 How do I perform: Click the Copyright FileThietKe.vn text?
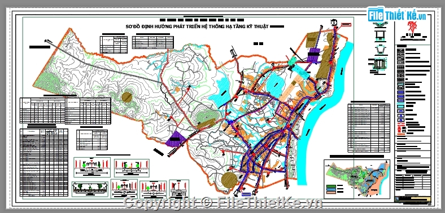[223, 202]
